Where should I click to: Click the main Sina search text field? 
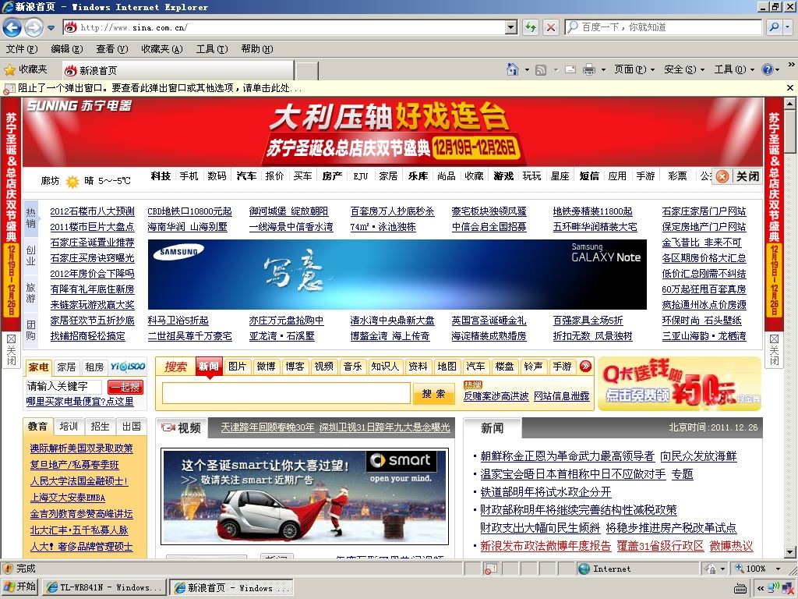286,393
